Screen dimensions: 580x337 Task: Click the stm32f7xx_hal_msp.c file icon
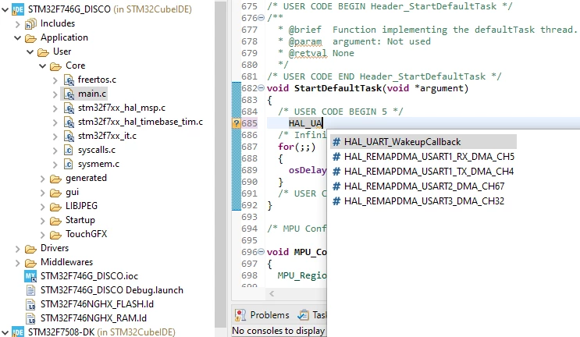point(69,108)
